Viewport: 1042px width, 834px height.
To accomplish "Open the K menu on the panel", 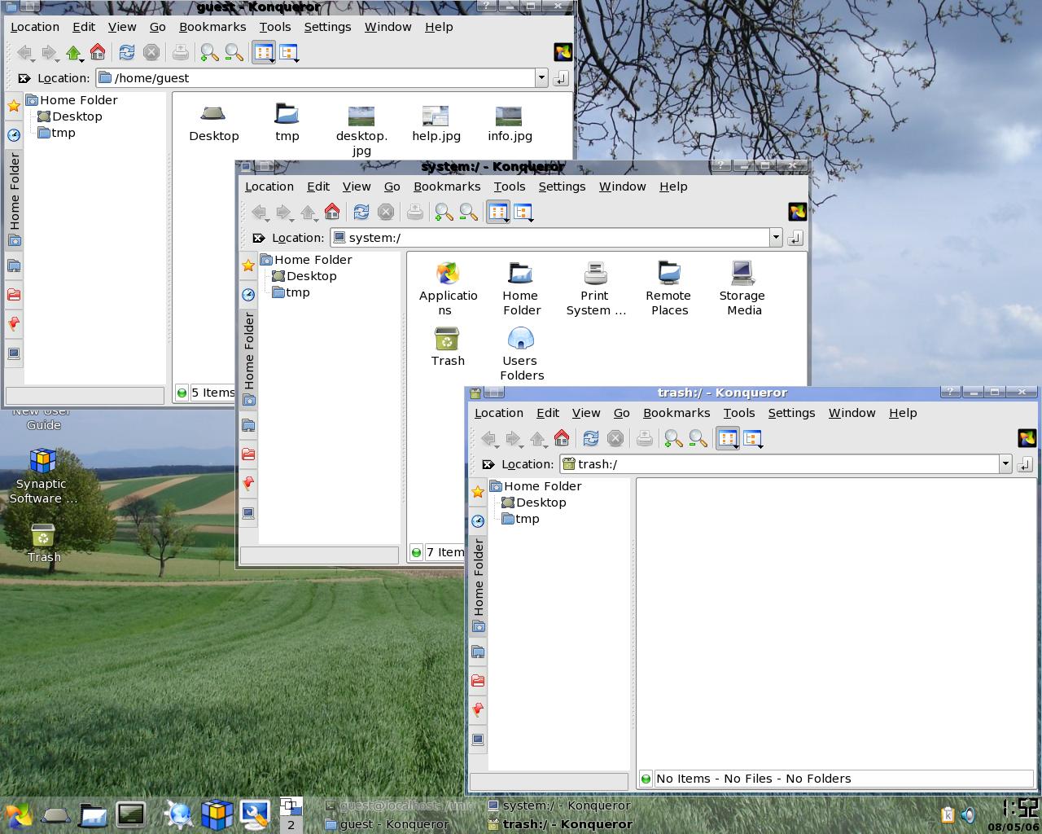I will coord(19,815).
